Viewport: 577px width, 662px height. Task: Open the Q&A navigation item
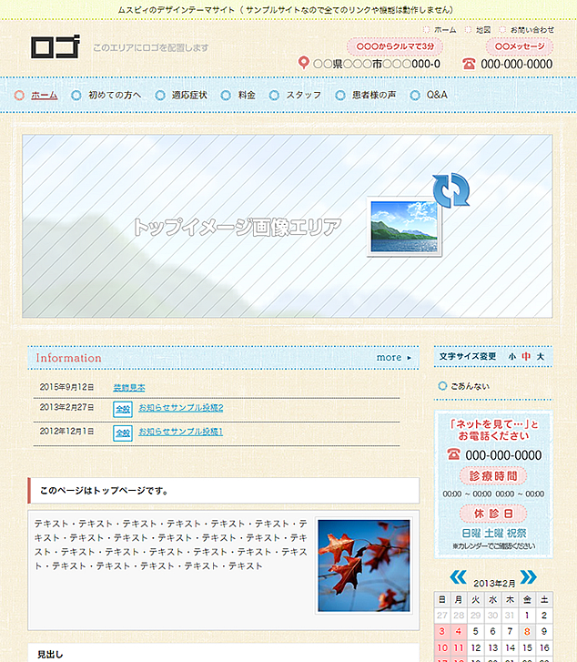click(x=437, y=95)
